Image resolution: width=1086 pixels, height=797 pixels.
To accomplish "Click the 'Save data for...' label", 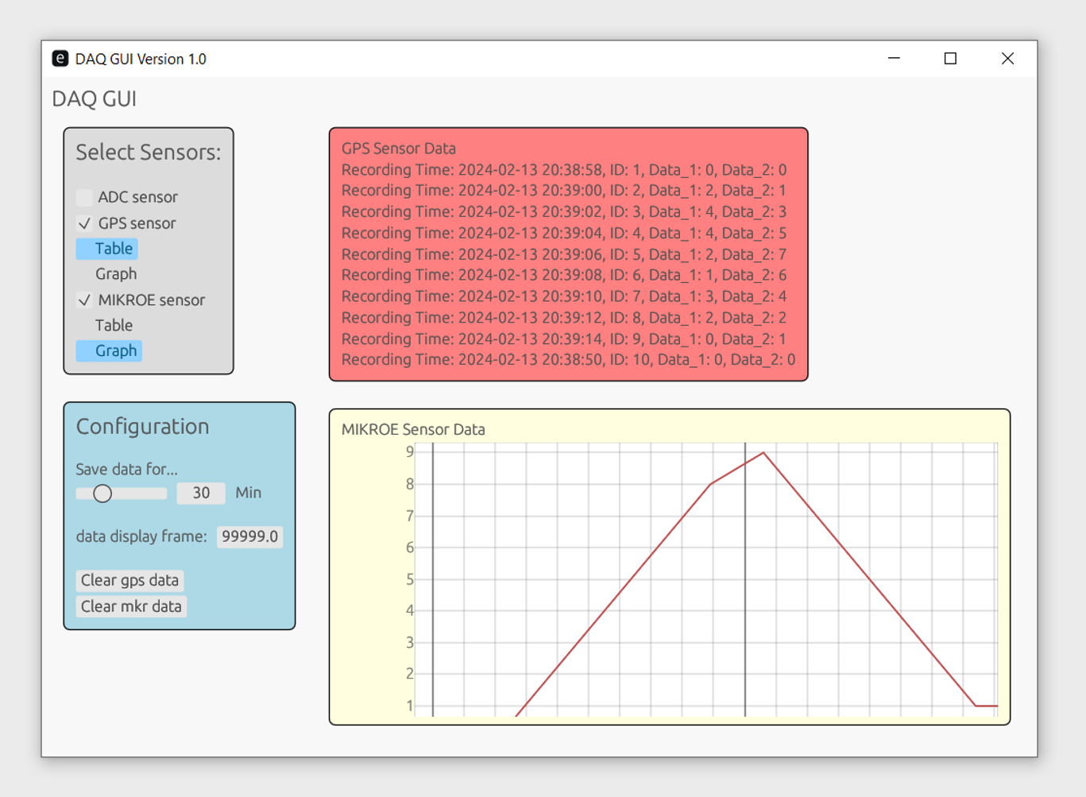I will tap(126, 469).
